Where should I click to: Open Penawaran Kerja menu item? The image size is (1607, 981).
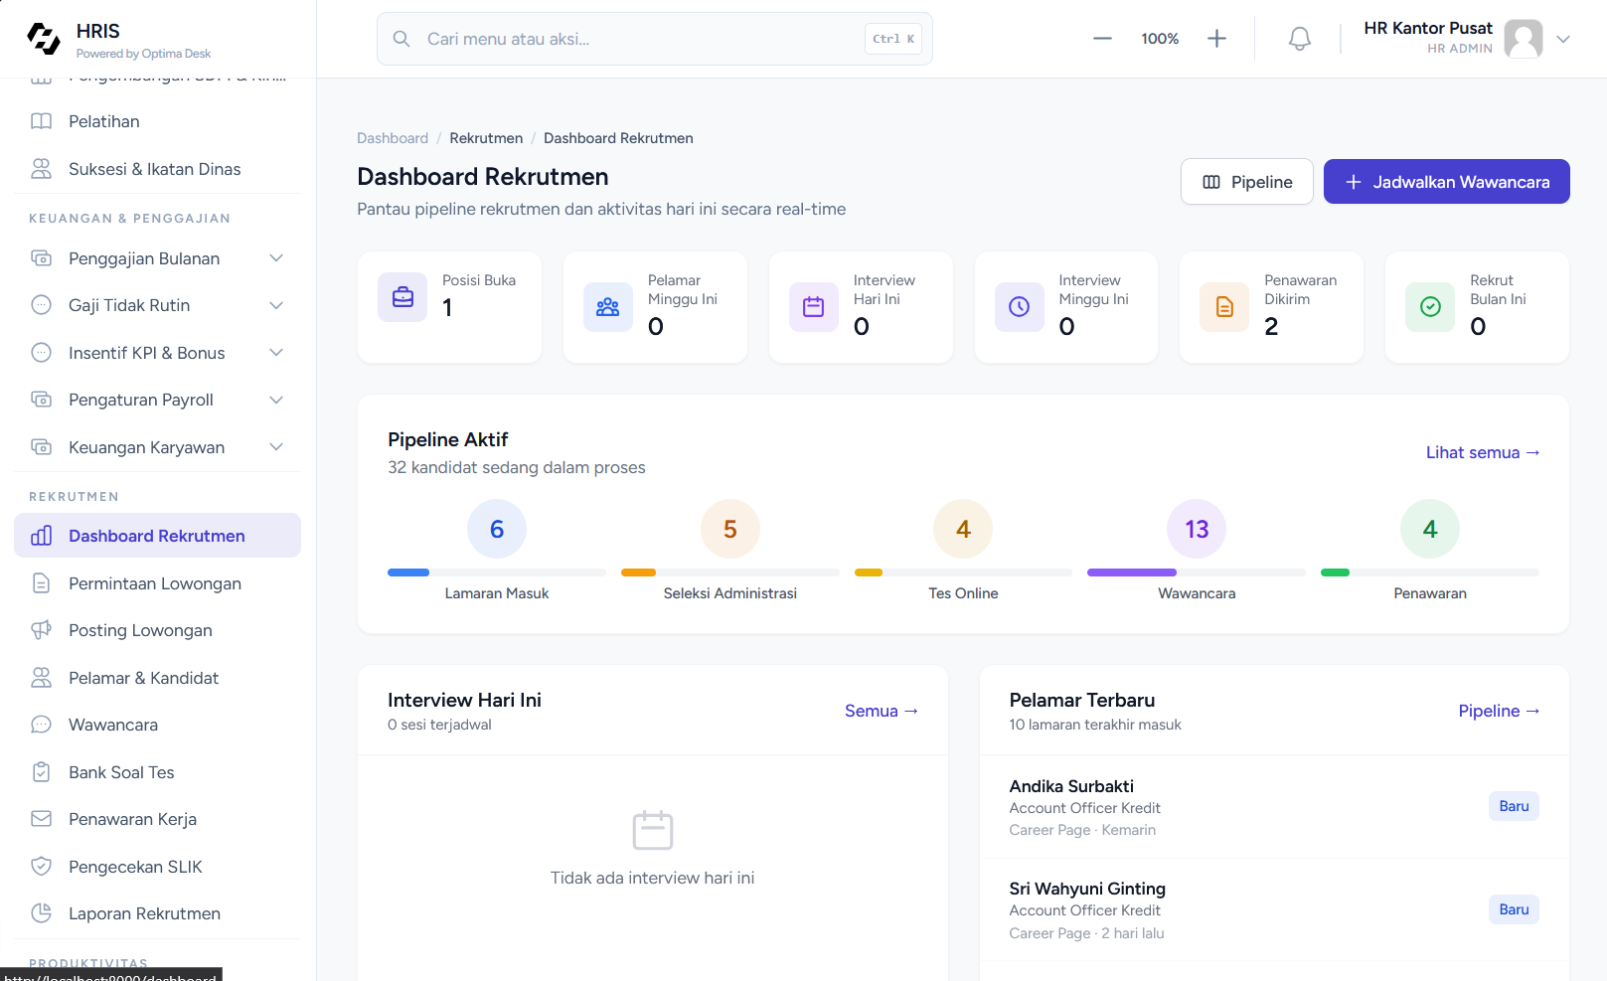pos(158,819)
